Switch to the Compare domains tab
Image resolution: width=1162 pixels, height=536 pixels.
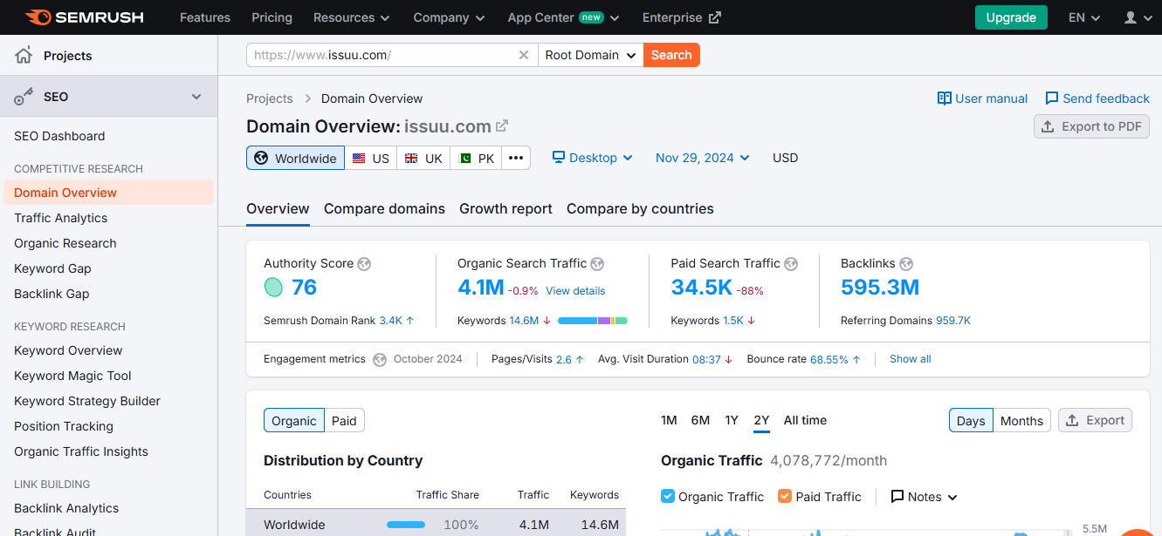[384, 209]
